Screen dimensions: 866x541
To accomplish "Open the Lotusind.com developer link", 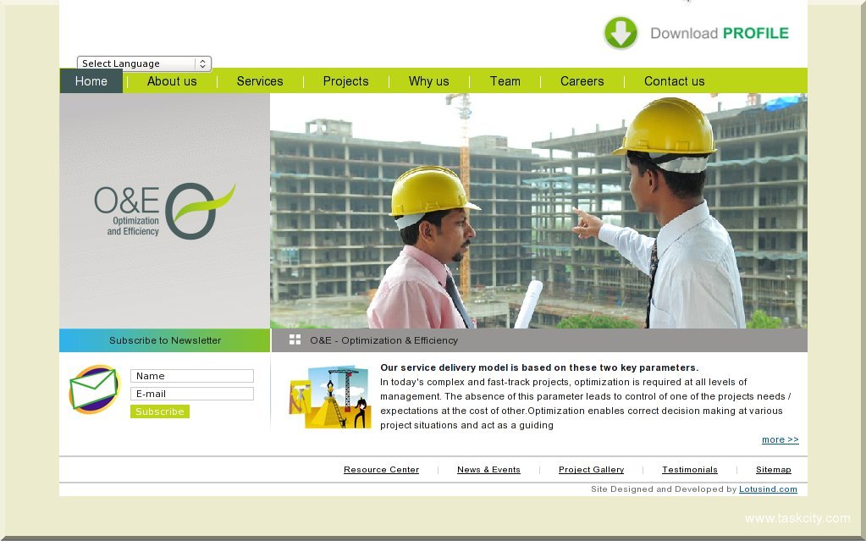I will click(x=768, y=489).
